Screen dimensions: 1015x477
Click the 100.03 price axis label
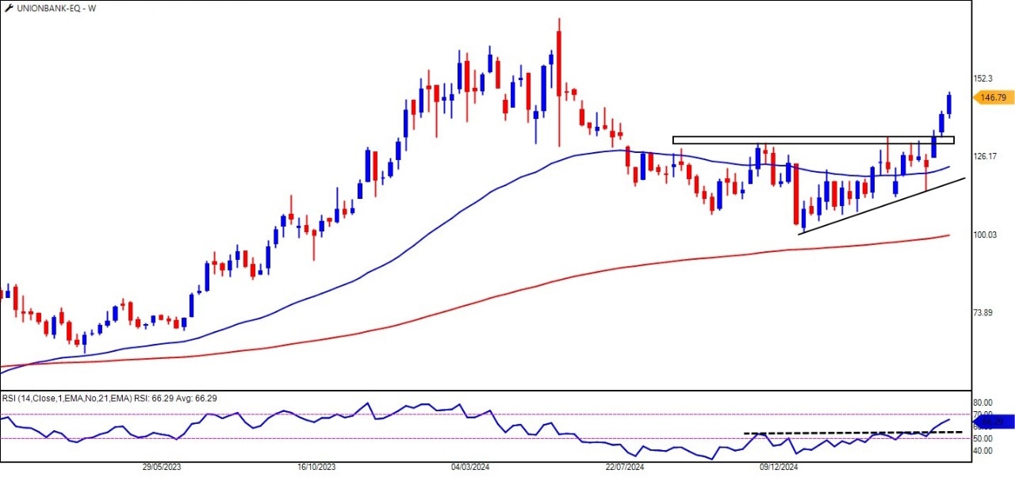[x=986, y=235]
